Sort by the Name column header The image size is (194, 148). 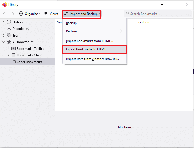(x=59, y=22)
